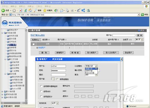Click the browser Back arrow icon
The image size is (150, 108).
pos(3,10)
